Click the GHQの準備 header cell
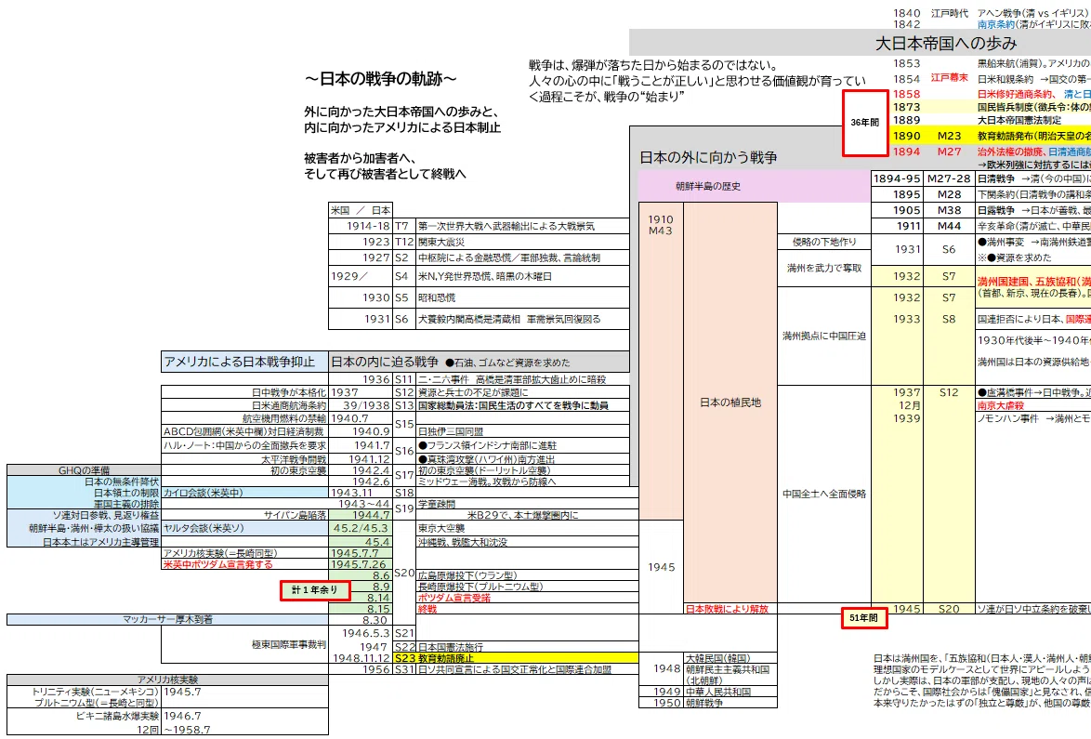Image resolution: width=1091 pixels, height=739 pixels. 84,470
